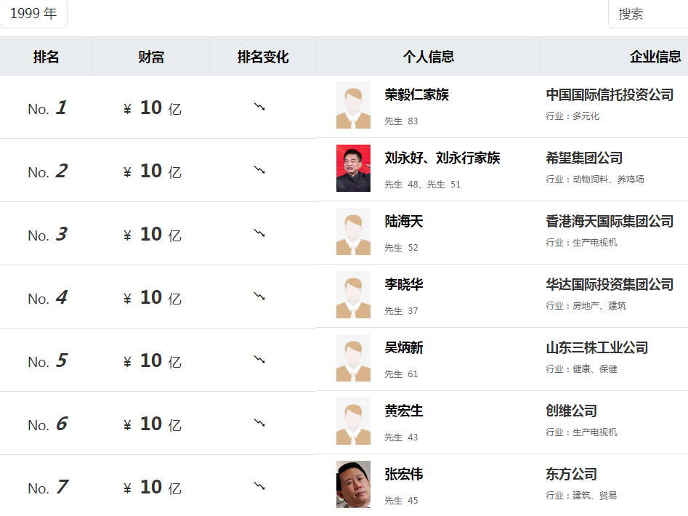This screenshot has width=688, height=516.
Task: Click the rank change trend icon for No. 2
Action: click(x=259, y=170)
